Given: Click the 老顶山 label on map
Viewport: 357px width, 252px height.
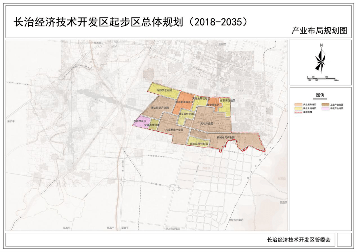Looking at the screenshot, I should click(282, 178).
